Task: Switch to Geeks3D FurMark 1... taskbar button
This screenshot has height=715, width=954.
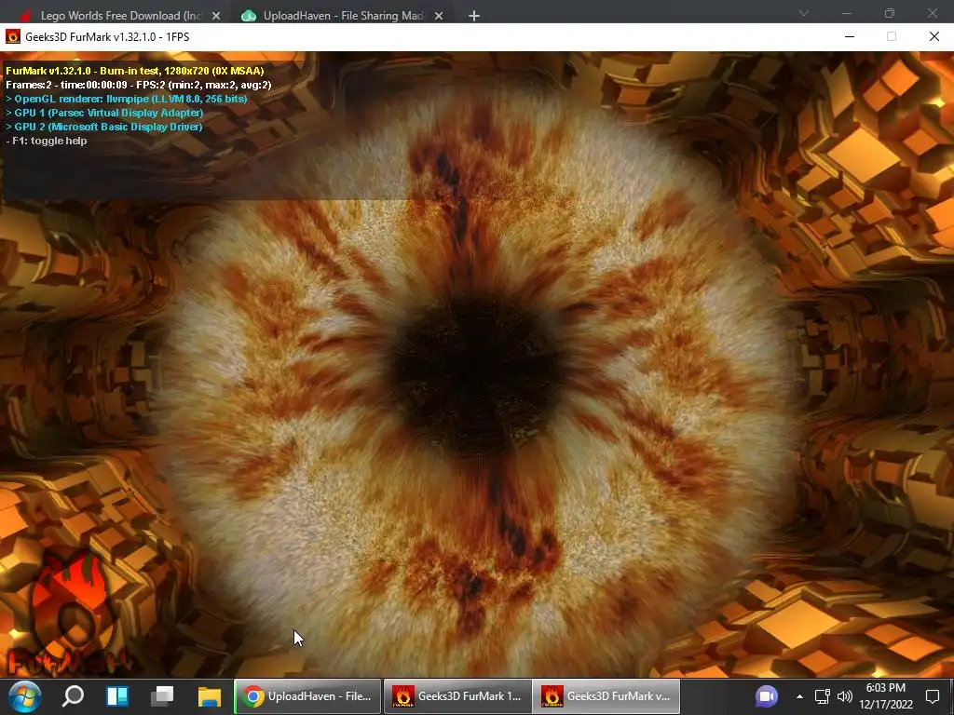Action: [x=457, y=696]
